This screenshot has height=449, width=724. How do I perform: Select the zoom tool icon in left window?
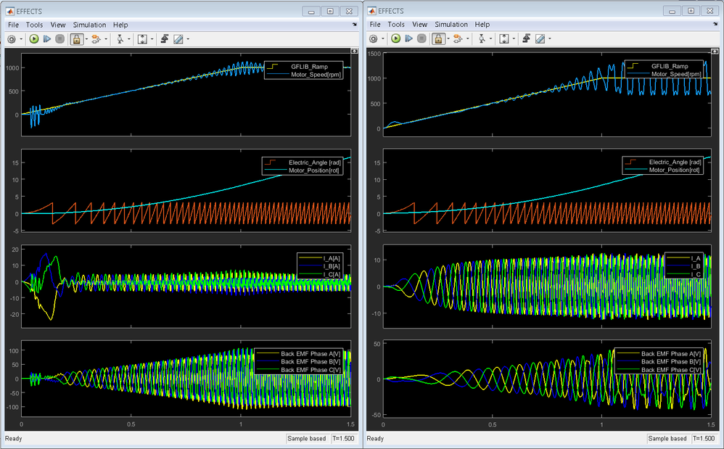click(x=120, y=39)
